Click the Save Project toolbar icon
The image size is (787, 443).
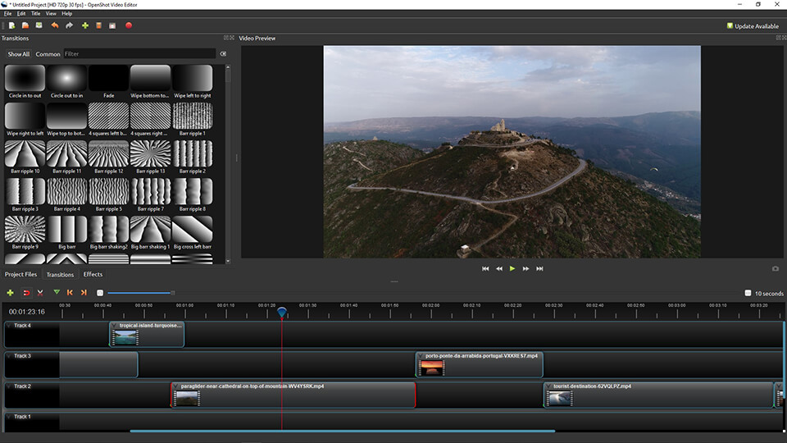(39, 25)
